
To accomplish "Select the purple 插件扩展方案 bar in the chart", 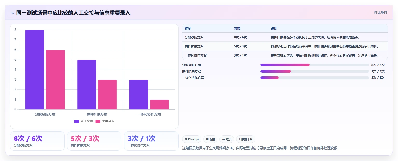I will [x=87, y=85].
